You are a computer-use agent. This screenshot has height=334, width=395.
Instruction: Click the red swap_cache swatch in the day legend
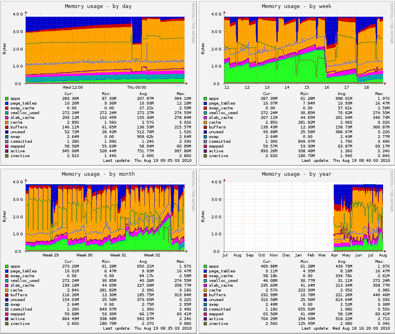click(7, 108)
